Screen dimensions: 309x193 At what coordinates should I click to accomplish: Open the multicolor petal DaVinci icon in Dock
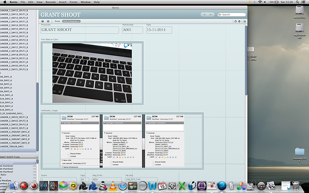[x=241, y=186]
